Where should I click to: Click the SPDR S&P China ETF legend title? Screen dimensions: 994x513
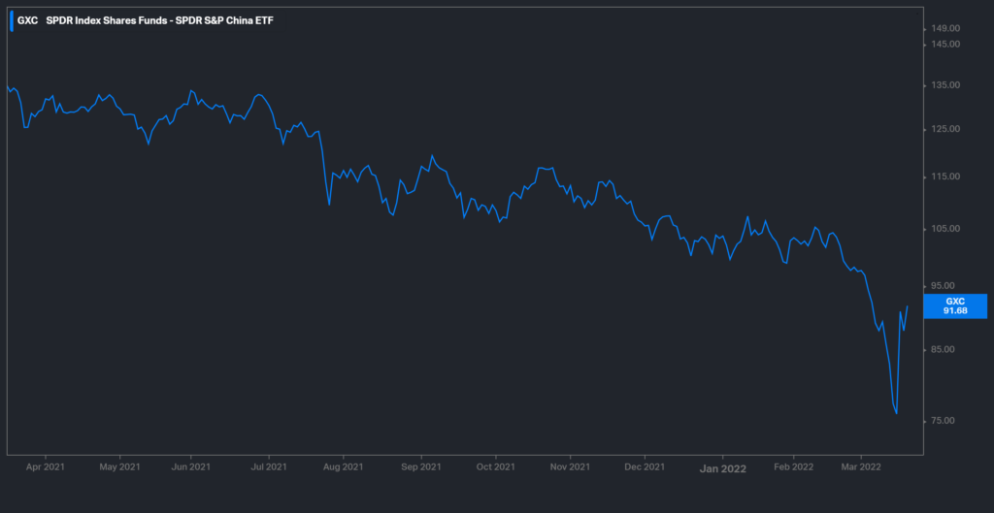160,20
